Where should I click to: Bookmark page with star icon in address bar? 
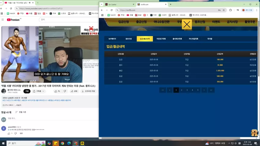tap(224, 10)
